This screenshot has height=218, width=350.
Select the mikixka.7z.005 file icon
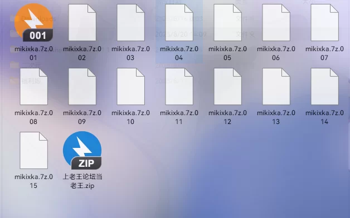(227, 22)
